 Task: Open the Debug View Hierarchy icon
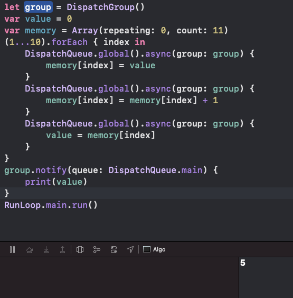80,249
